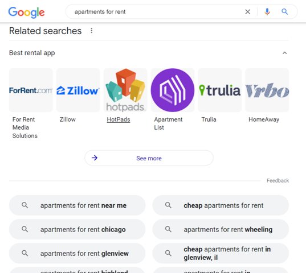Pick apartments for rent wheeling suggestion

pos(221,229)
